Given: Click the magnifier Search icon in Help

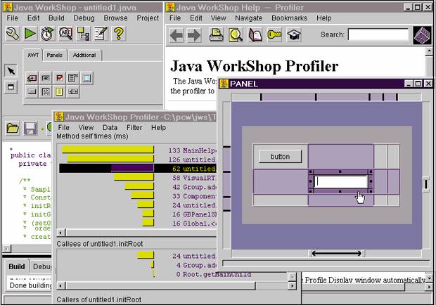Looking at the screenshot, I should (x=235, y=34).
